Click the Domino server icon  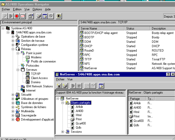tap(28, 82)
